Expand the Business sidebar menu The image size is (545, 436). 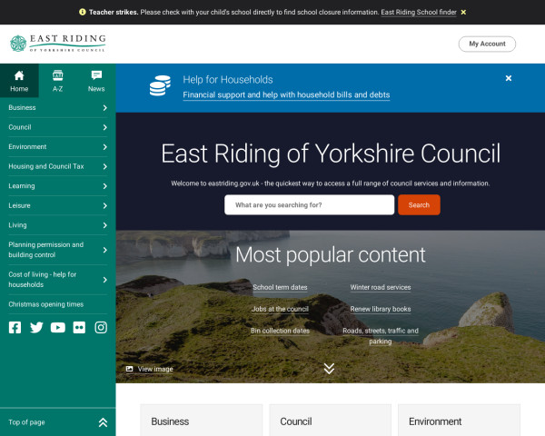[57, 107]
